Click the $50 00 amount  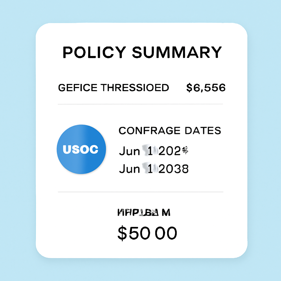(x=147, y=234)
